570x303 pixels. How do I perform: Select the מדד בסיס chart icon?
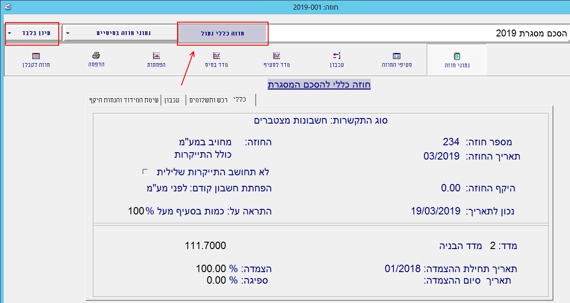pyautogui.click(x=216, y=56)
